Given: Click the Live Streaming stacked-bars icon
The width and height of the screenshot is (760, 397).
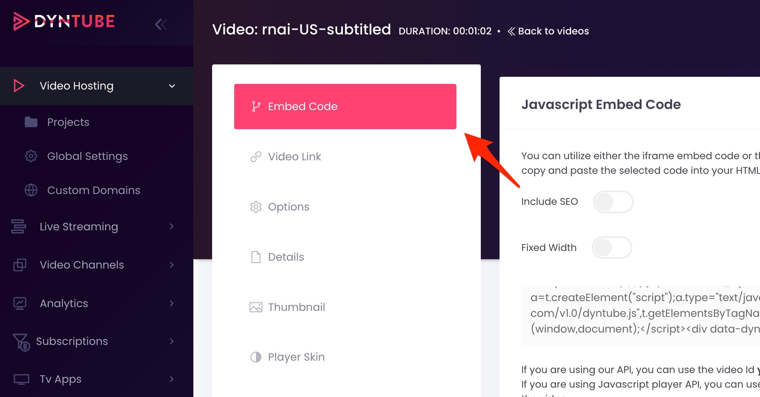Looking at the screenshot, I should [x=19, y=226].
